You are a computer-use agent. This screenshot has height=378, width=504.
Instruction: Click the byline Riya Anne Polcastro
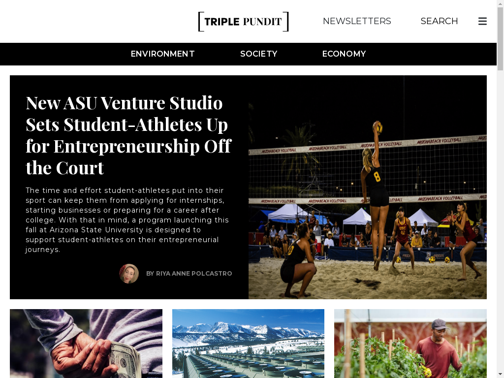pyautogui.click(x=189, y=274)
